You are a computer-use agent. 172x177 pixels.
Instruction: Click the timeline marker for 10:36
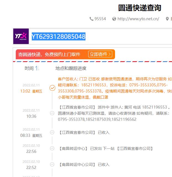tap(52, 113)
